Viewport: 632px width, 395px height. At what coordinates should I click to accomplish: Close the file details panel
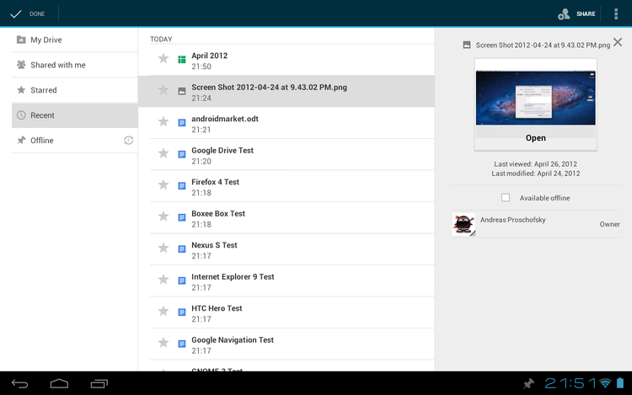[617, 42]
